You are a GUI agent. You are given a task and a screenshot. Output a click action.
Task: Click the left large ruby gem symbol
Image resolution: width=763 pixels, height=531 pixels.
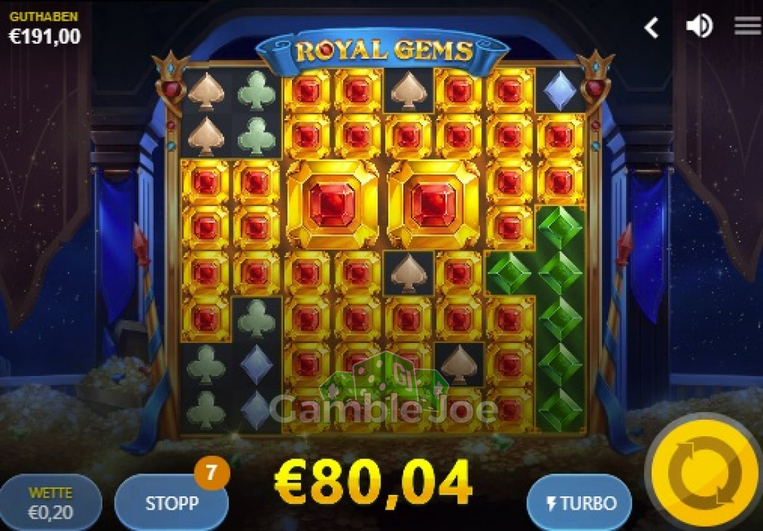point(332,205)
